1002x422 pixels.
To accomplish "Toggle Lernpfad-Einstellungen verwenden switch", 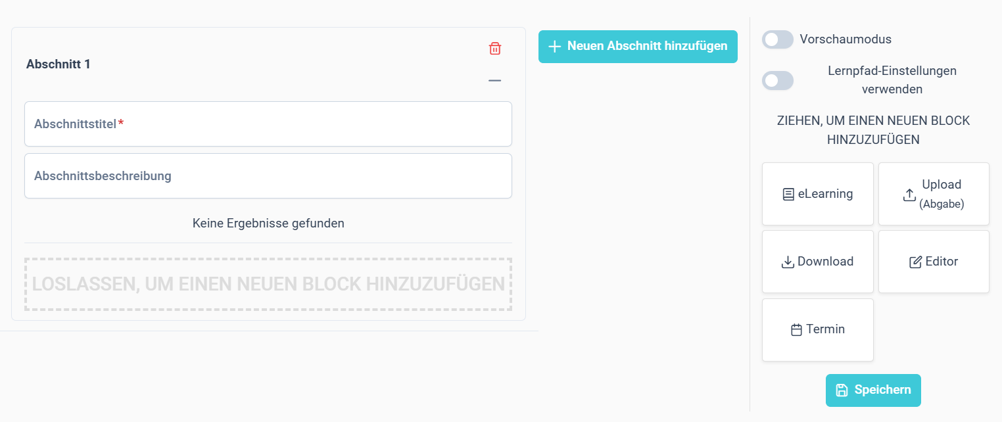I will 778,80.
